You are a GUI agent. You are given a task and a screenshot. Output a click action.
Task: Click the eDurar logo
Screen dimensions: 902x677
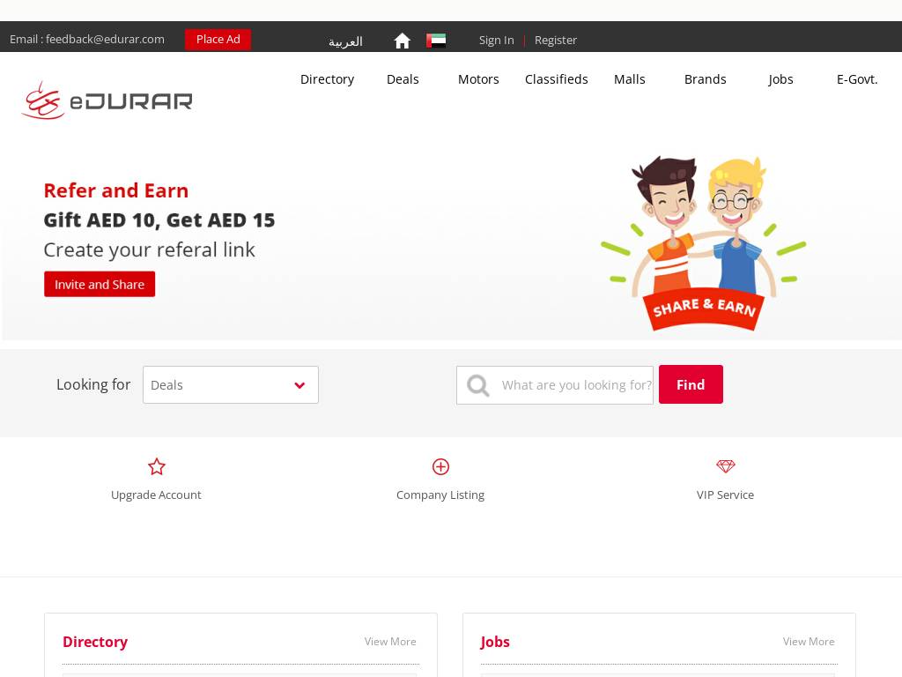(107, 100)
